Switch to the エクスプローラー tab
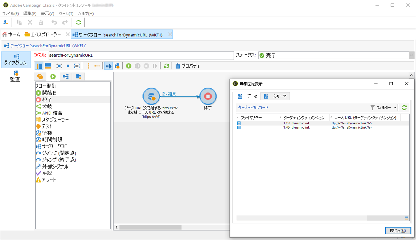The height and width of the screenshot is (240, 416). [43, 34]
